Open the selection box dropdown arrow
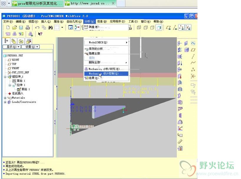This screenshot has width=241, height=179. pyautogui.click(x=62, y=27)
